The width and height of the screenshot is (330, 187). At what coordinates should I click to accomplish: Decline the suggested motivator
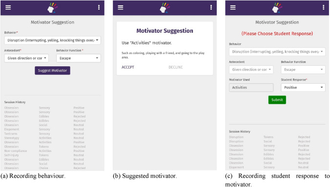point(176,67)
